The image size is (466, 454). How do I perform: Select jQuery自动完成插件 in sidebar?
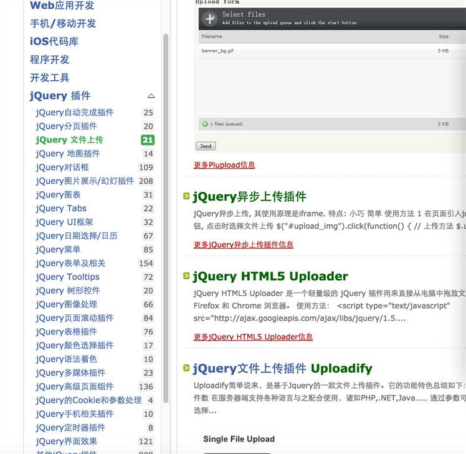75,113
